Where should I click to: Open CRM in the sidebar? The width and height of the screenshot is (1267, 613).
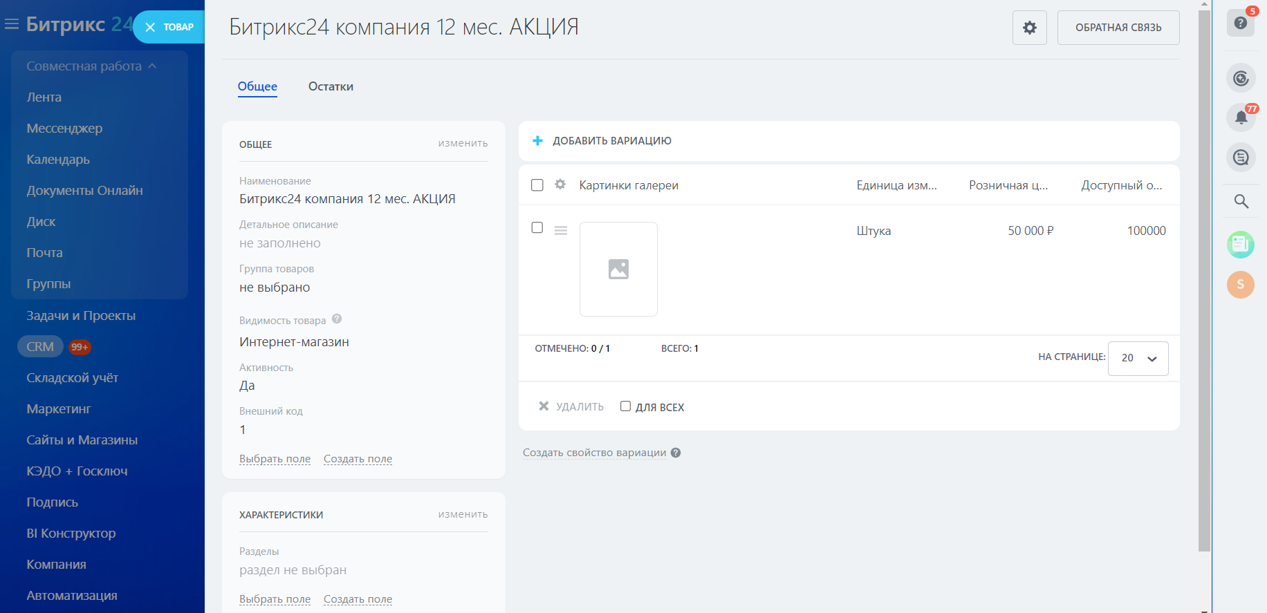(x=40, y=347)
